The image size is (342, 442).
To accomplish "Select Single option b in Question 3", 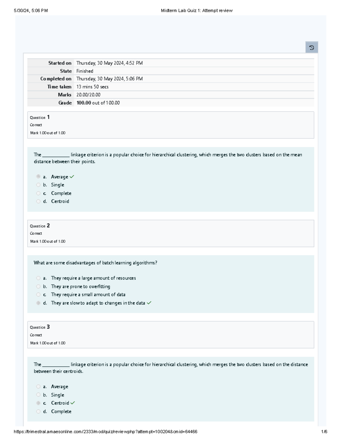I will point(38,395).
